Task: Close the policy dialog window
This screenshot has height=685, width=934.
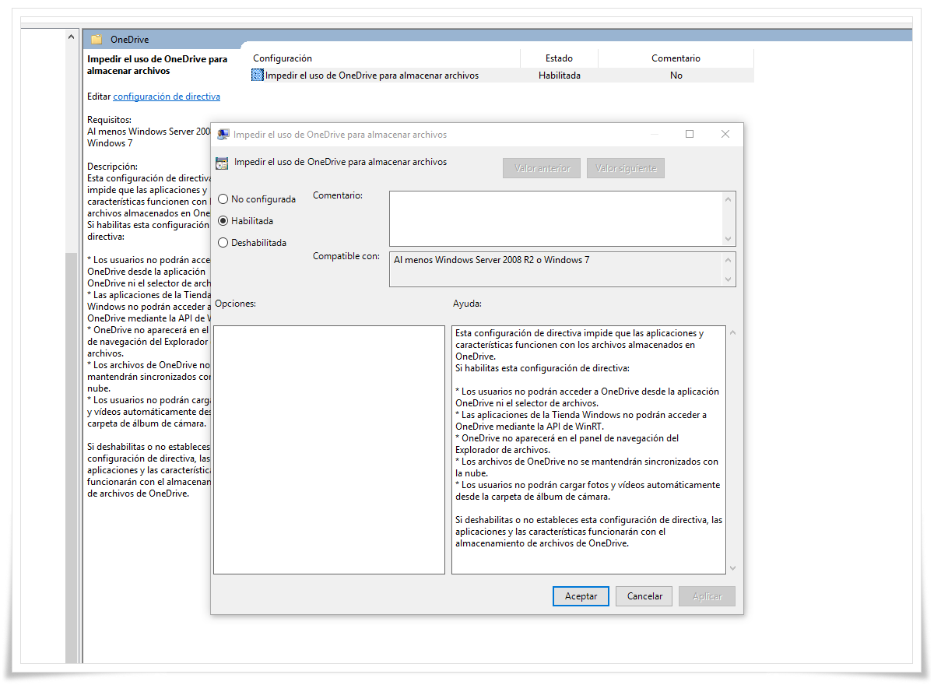Action: (x=725, y=134)
